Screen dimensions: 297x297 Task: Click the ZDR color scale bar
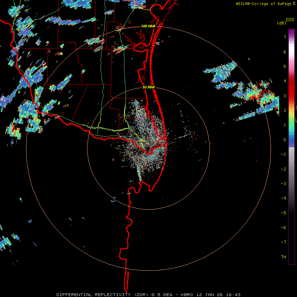point(291,147)
